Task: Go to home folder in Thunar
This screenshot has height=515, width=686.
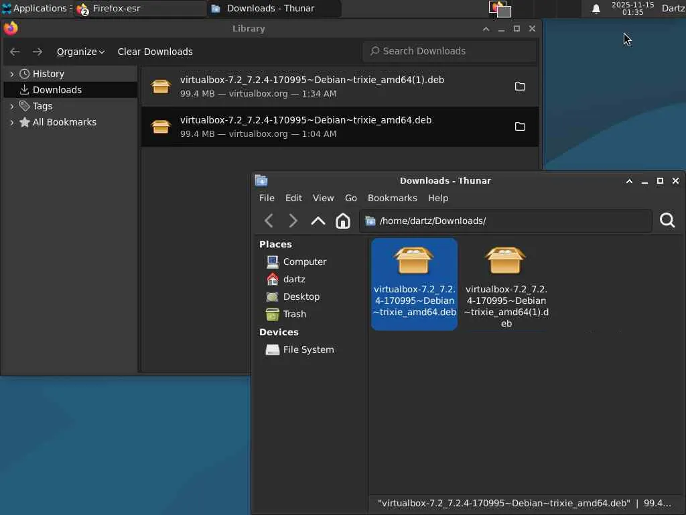Action: coord(342,221)
